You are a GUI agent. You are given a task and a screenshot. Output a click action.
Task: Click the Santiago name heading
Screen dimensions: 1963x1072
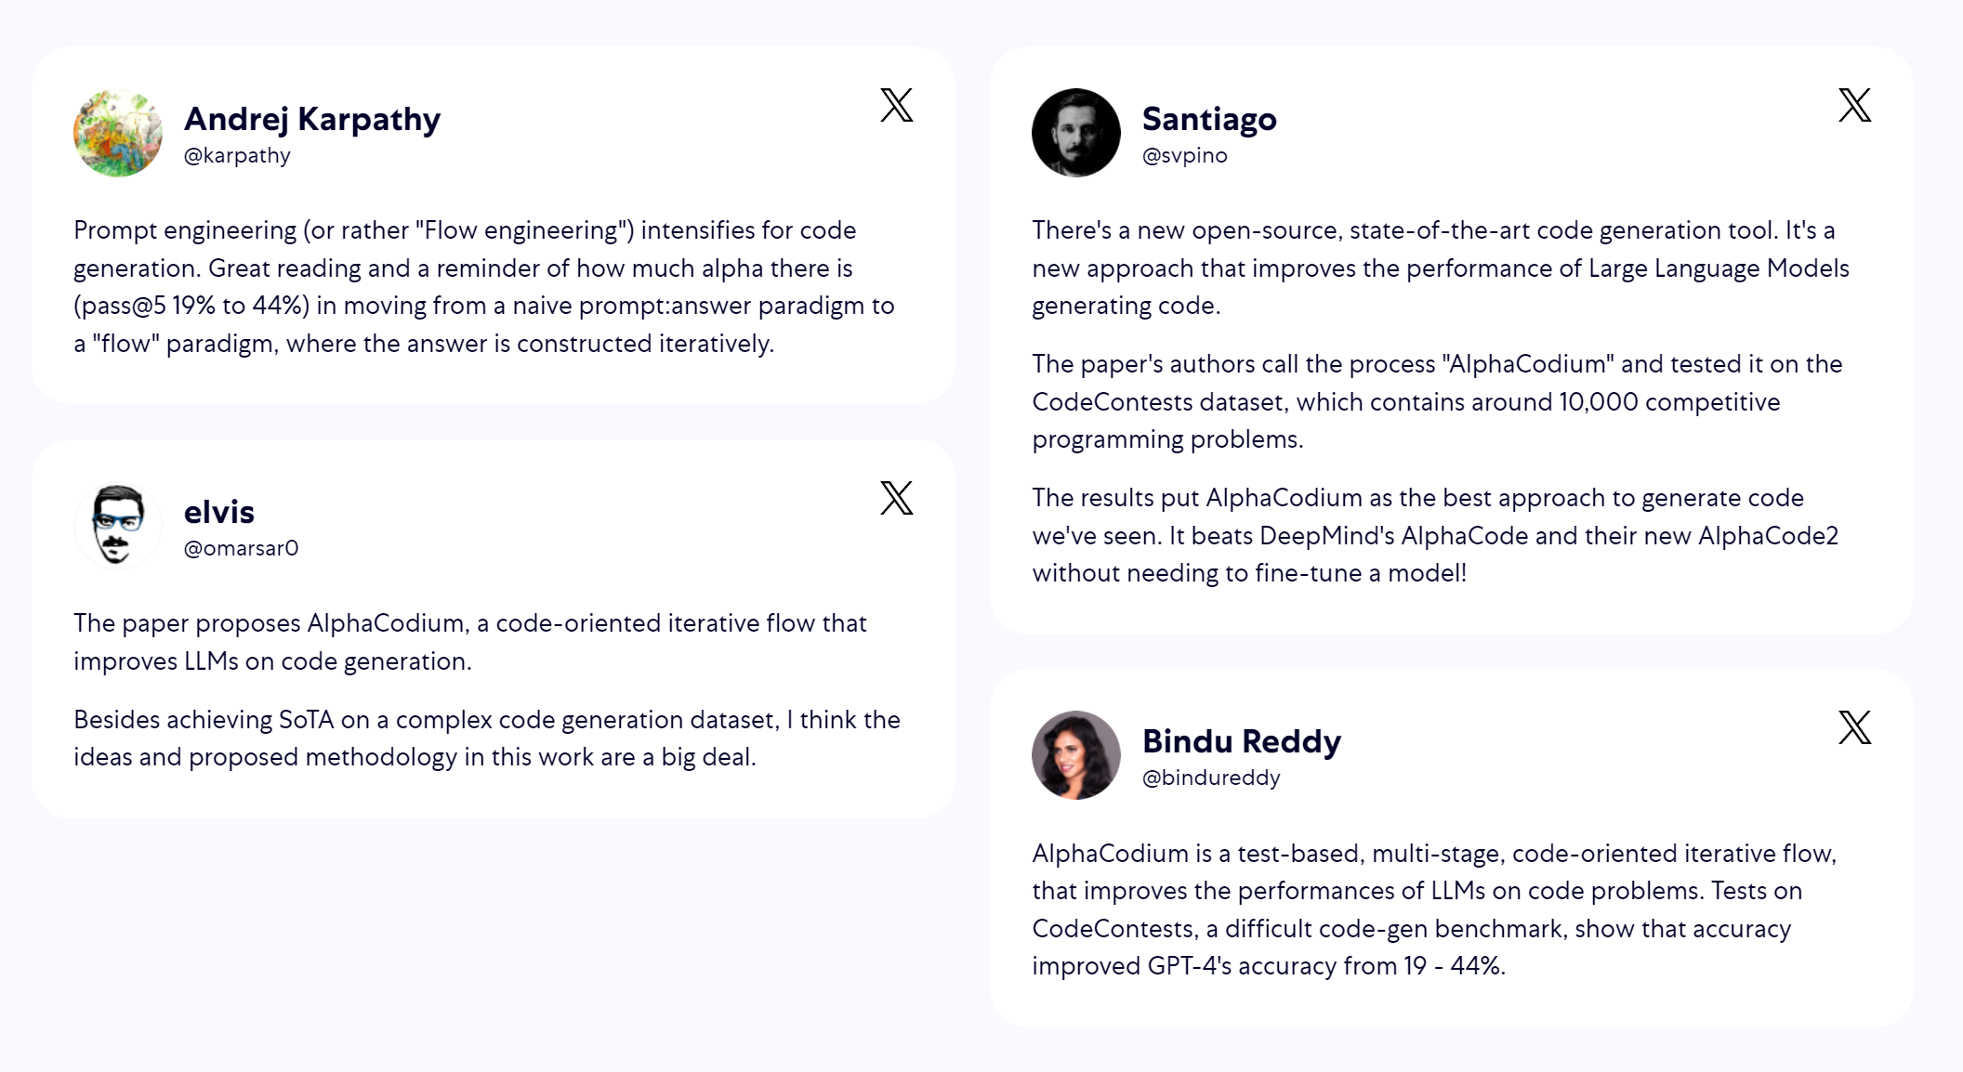click(1209, 119)
